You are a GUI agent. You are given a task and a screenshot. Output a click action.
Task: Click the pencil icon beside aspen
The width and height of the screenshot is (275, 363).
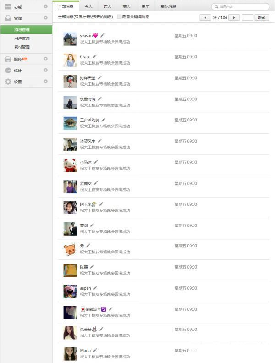95,288
